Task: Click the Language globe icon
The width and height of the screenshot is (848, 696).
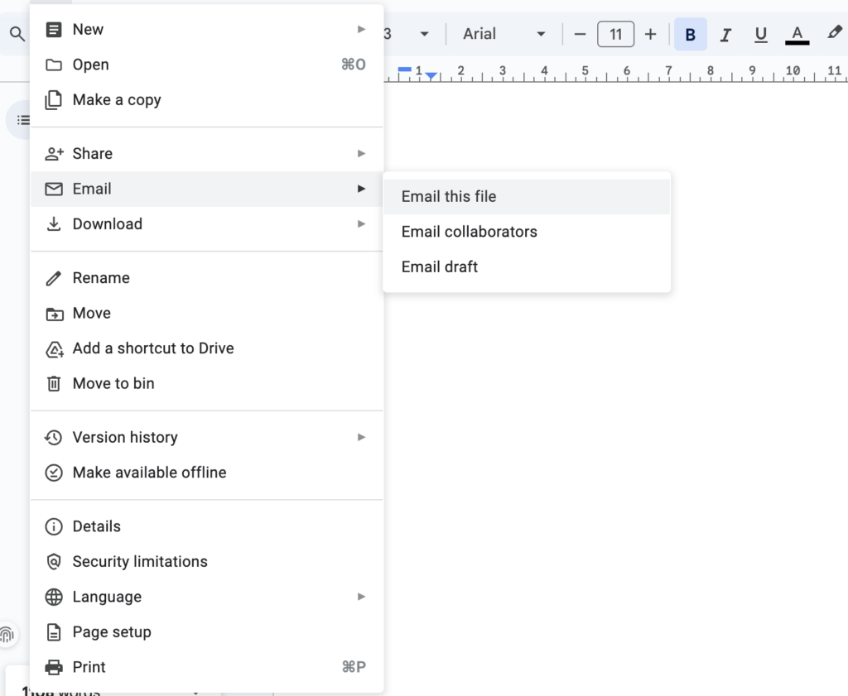Action: click(x=54, y=598)
